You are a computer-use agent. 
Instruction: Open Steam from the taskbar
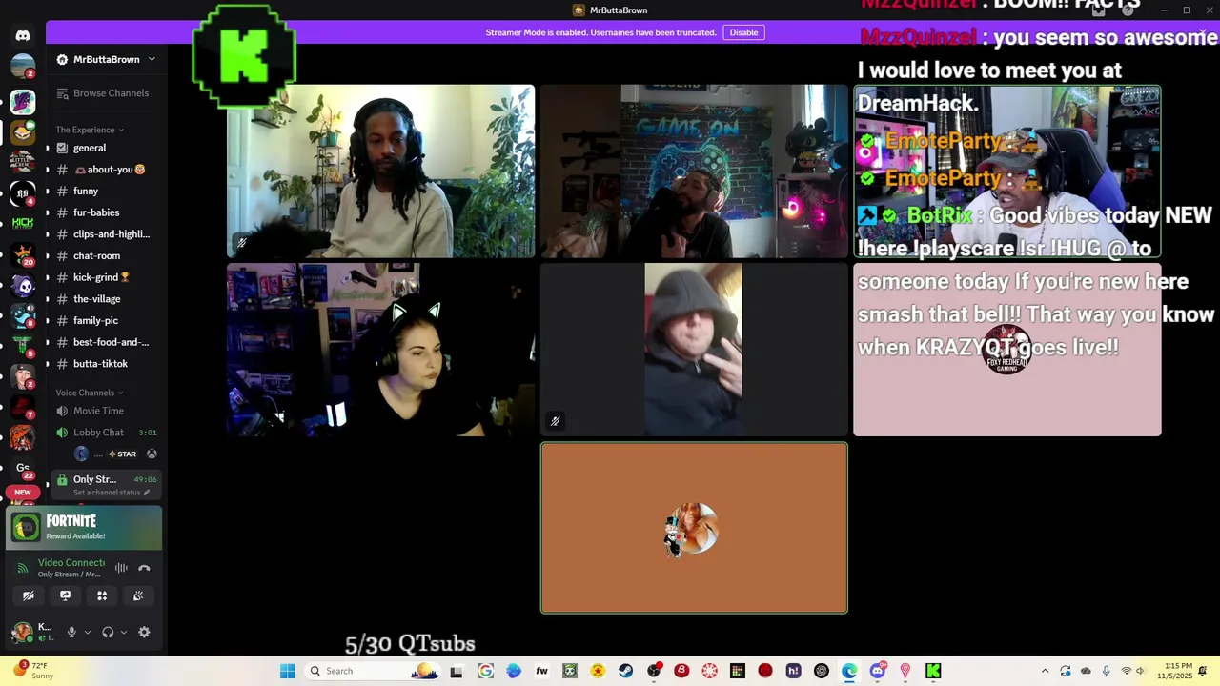coord(625,671)
